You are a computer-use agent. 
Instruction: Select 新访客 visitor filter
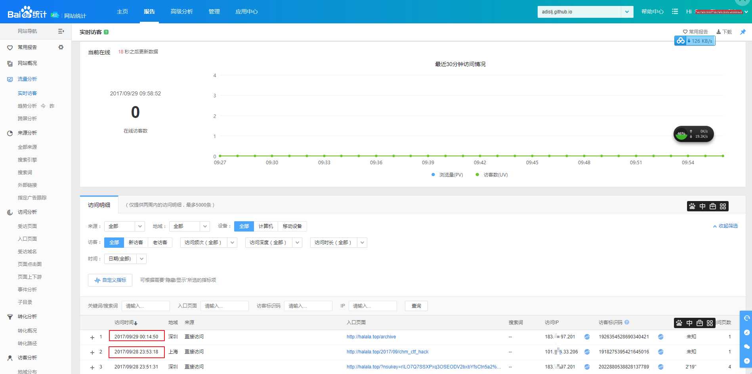136,242
